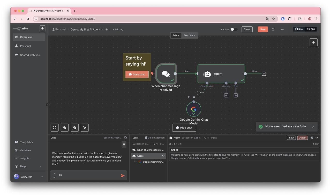Switch to the Executions tab
Viewport: 331px width, 196px height.
[190, 35]
